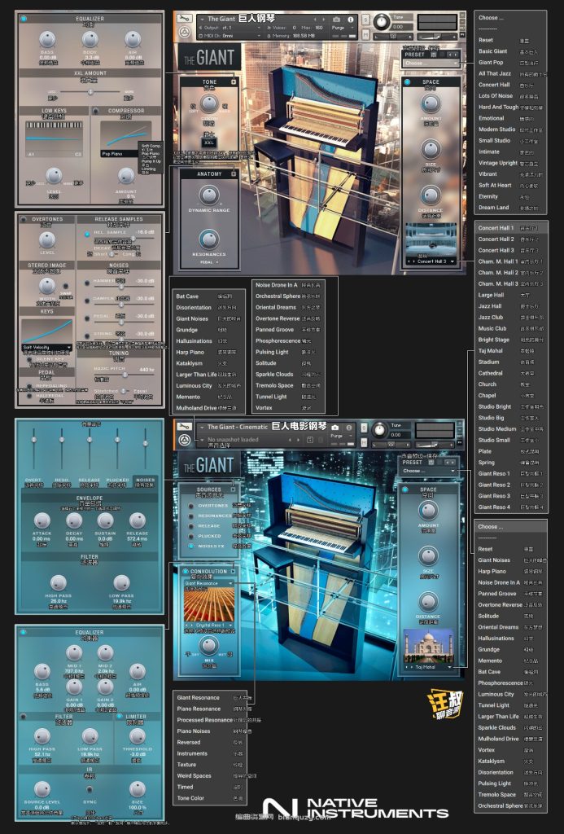Toggle SWAP stereo image button
564x834 pixels.
pos(66,287)
